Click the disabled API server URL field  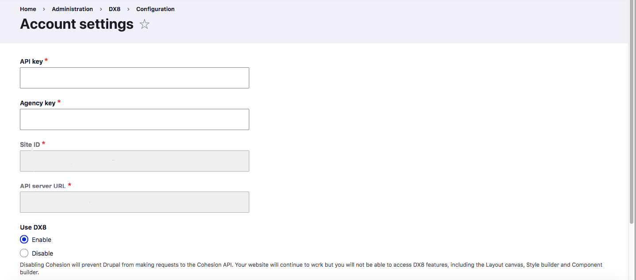pos(134,202)
